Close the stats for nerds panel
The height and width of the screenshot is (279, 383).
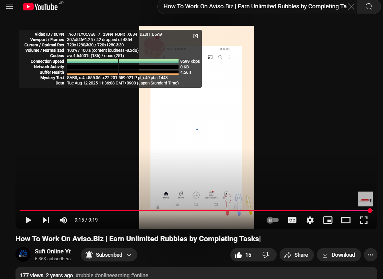[196, 36]
